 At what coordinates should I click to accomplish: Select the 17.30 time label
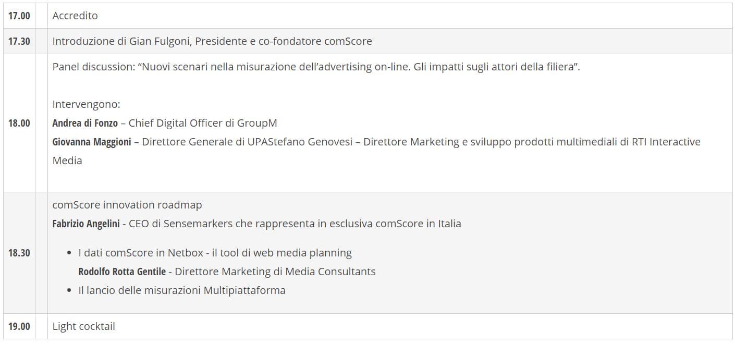coord(19,41)
